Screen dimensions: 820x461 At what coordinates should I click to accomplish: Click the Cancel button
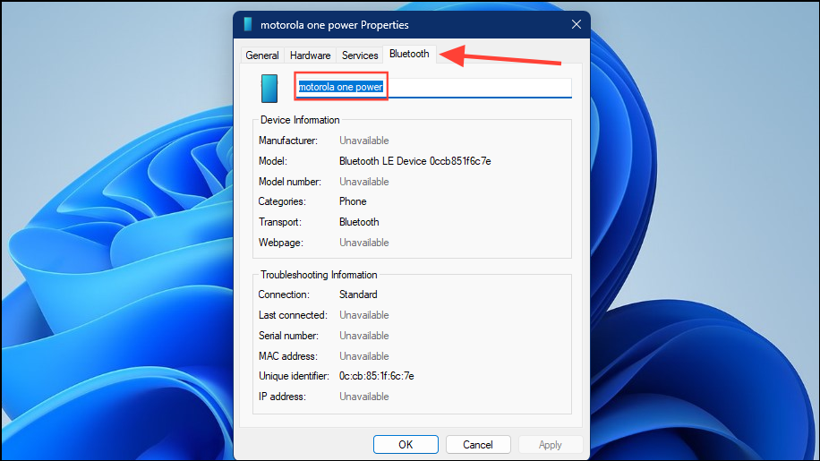[477, 445]
